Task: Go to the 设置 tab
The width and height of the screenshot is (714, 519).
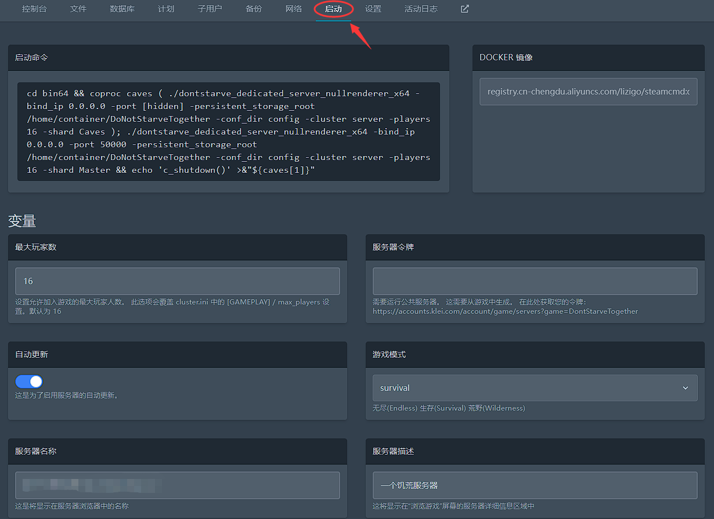Action: [373, 9]
